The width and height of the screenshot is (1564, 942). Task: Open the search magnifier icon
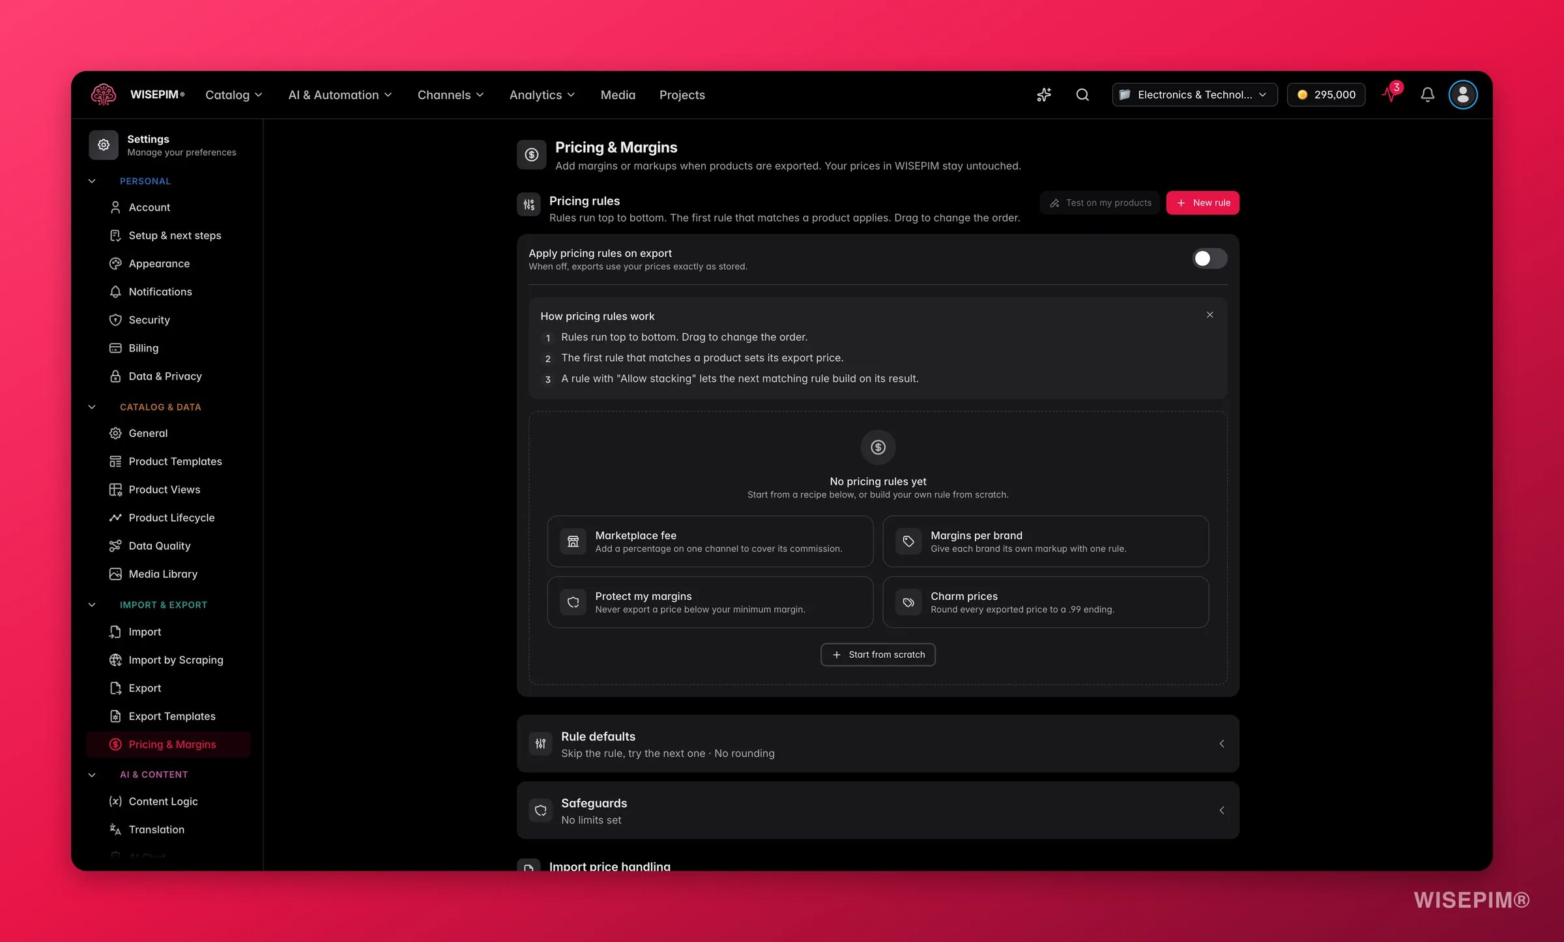1082,95
